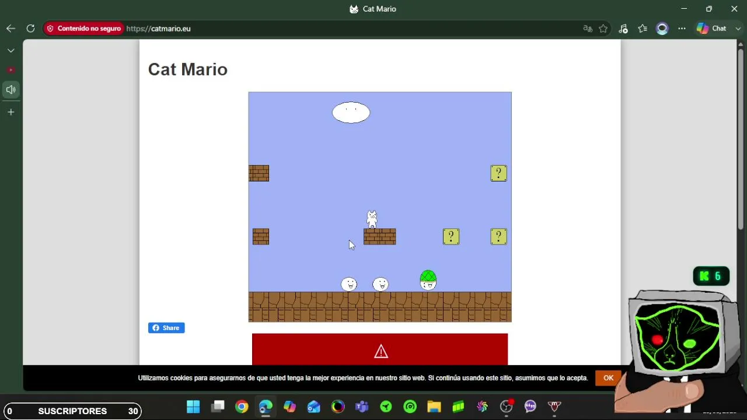Open OBS Studio from the taskbar

[x=506, y=407]
